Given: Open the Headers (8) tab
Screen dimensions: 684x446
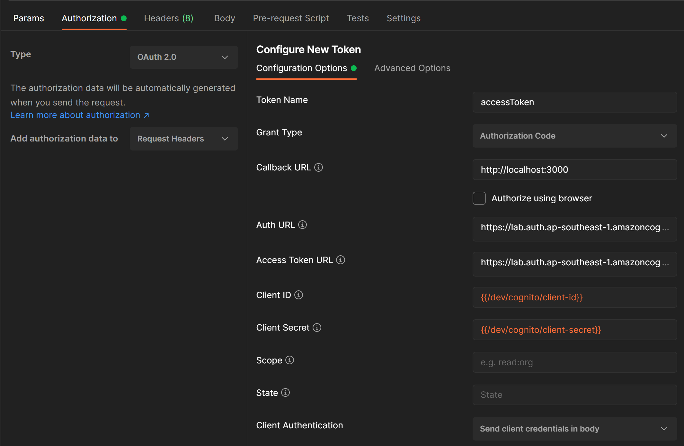Looking at the screenshot, I should pos(169,18).
